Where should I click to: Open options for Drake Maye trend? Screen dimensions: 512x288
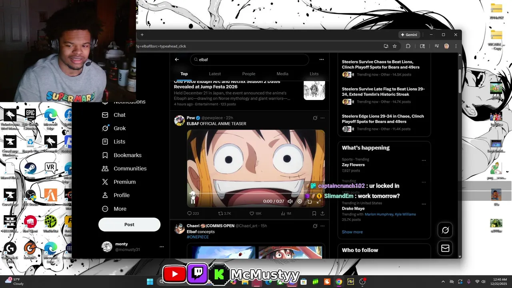point(424,204)
